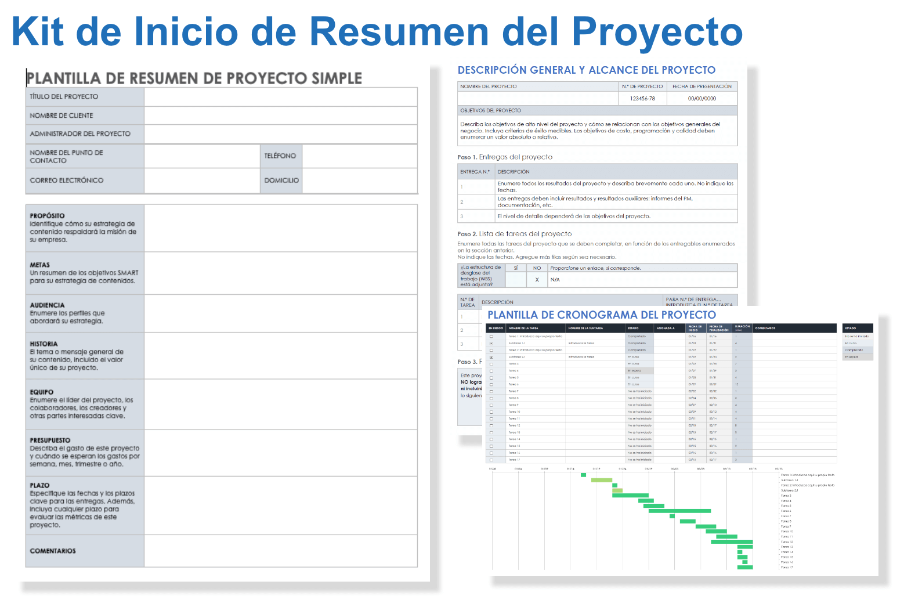Image resolution: width=904 pixels, height=599 pixels.
Task: Click the empty Plazo entry area
Action: tap(281, 506)
